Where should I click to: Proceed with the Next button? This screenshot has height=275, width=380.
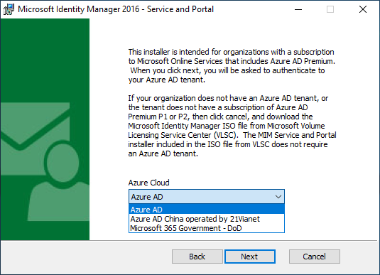(249, 257)
